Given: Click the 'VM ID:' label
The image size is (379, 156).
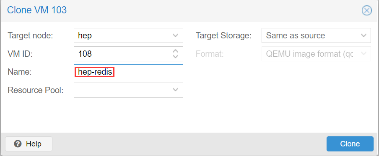Looking at the screenshot, I should pos(20,54).
